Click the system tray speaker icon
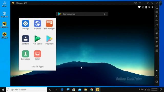Image resolution: width=164 pixels, height=92 pixels. pos(142,90)
